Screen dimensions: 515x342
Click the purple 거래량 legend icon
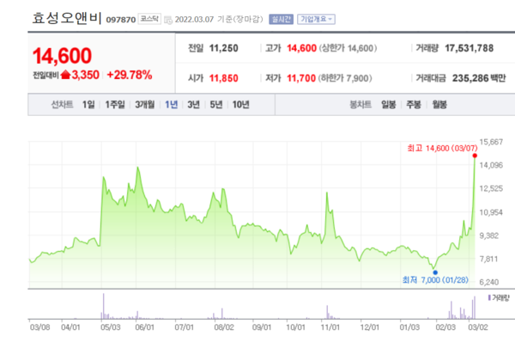coord(489,297)
